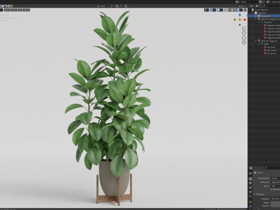Open the Object menu in viewport header
Image resolution: width=280 pixels, height=210 pixels.
point(26,10)
